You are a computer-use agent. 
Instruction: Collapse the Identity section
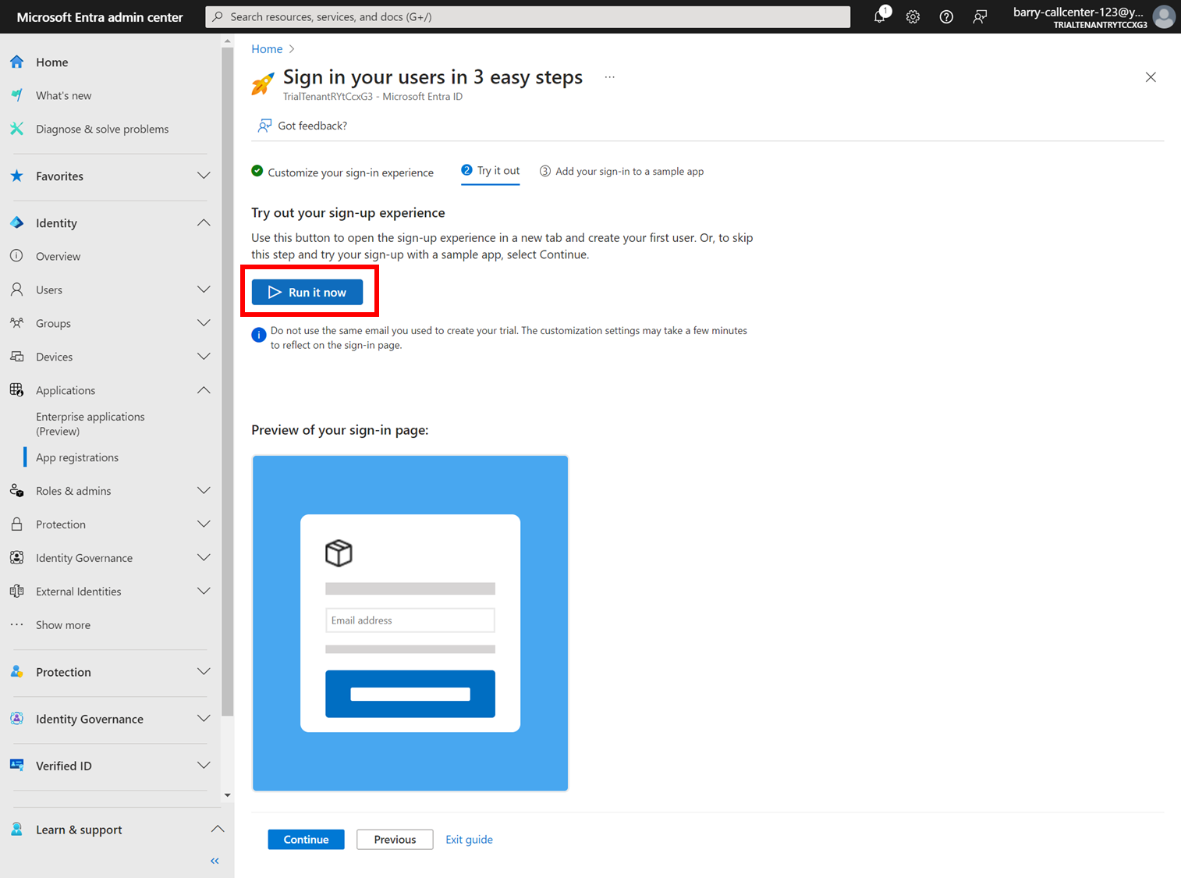click(204, 222)
